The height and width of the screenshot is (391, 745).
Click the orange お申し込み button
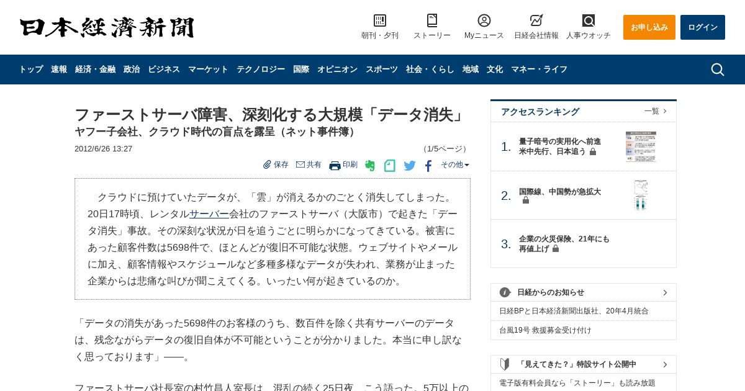[x=649, y=27]
